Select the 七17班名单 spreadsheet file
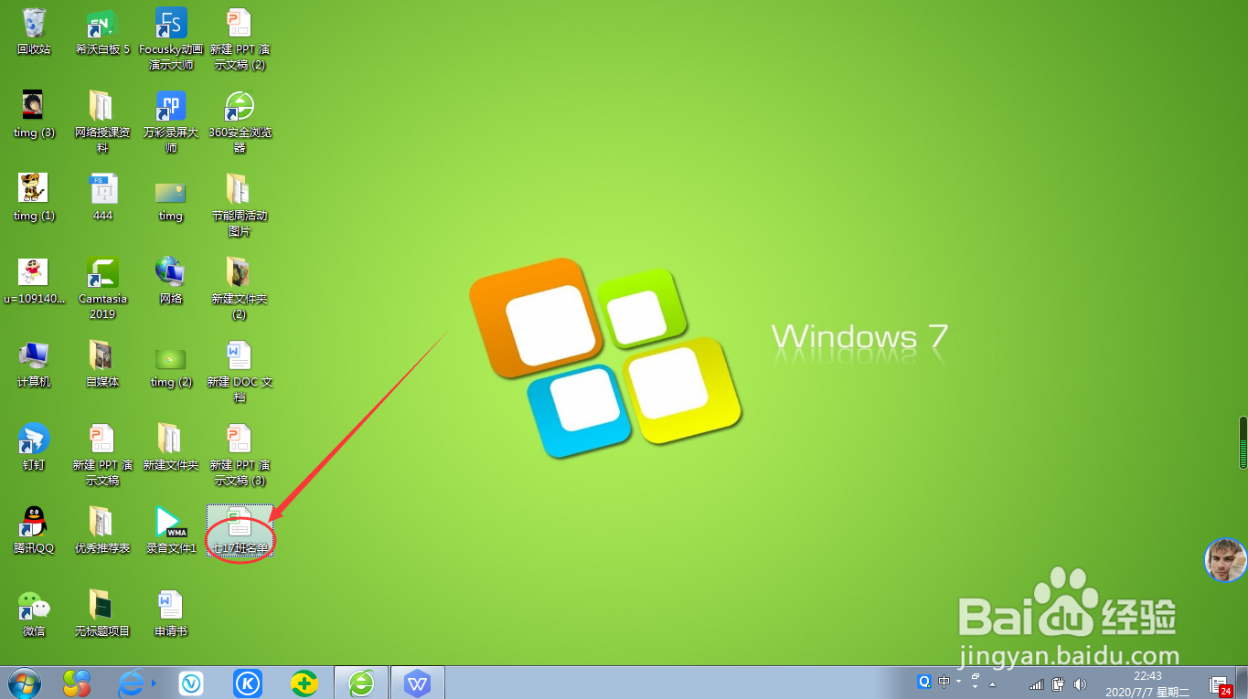1248x699 pixels. click(240, 530)
